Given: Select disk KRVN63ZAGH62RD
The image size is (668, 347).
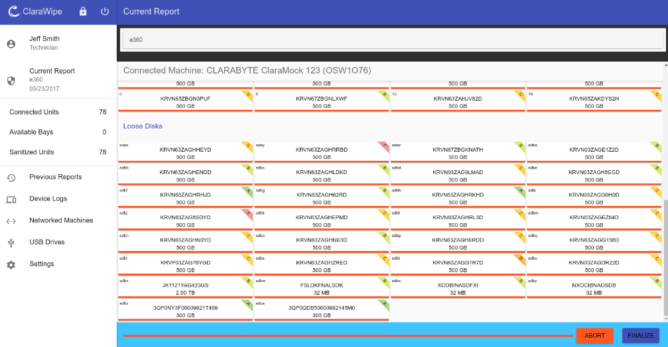Looking at the screenshot, I should point(322,198).
